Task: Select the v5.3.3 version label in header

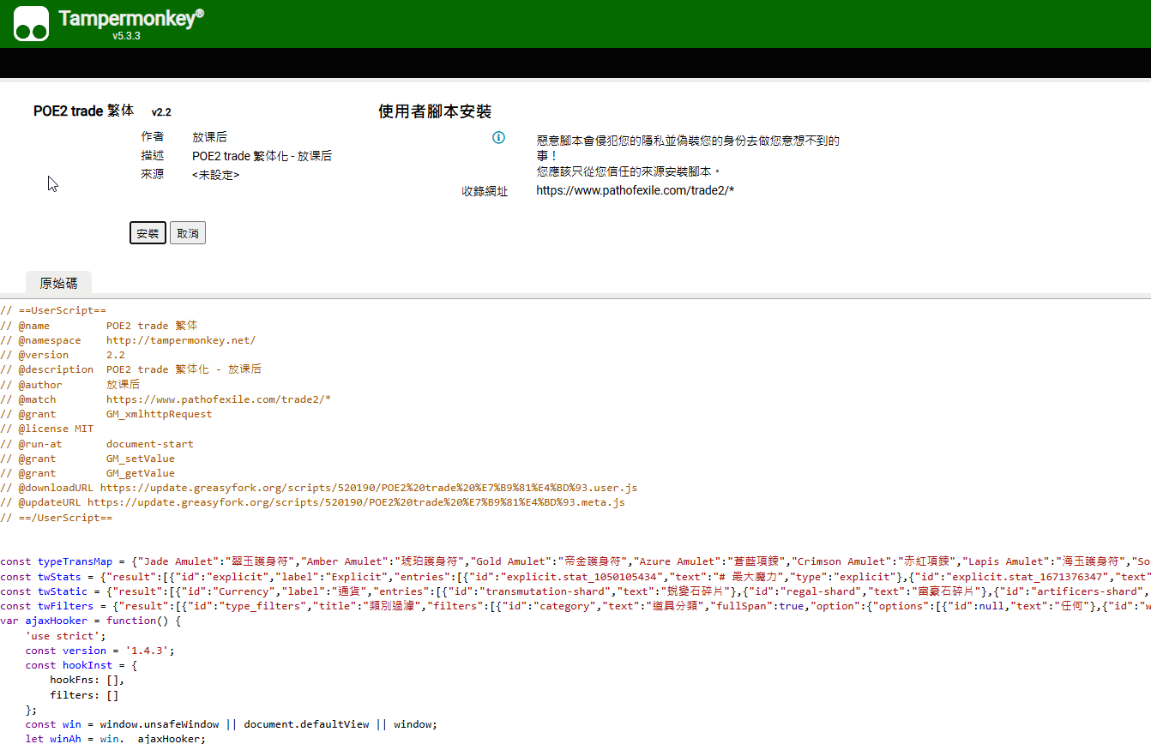Action: [126, 36]
